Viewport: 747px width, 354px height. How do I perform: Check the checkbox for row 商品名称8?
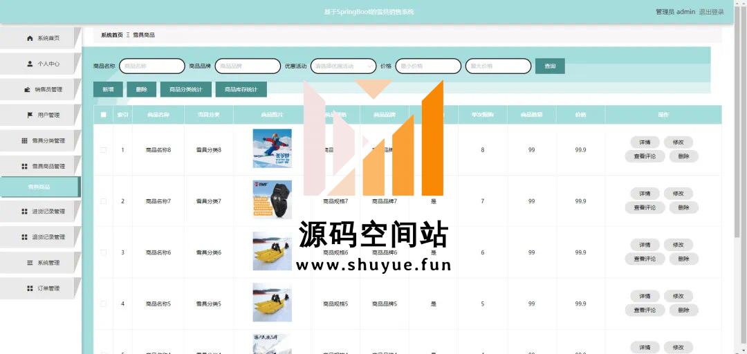103,150
